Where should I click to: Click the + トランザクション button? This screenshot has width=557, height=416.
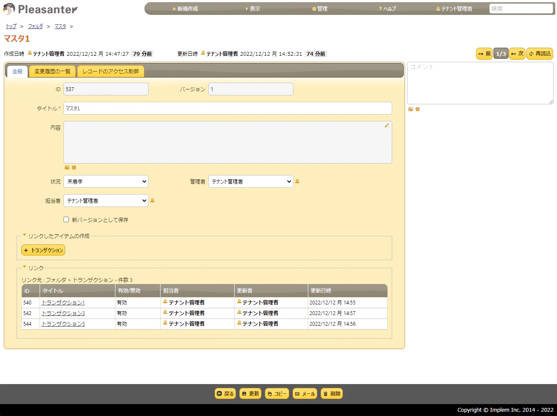tap(43, 250)
